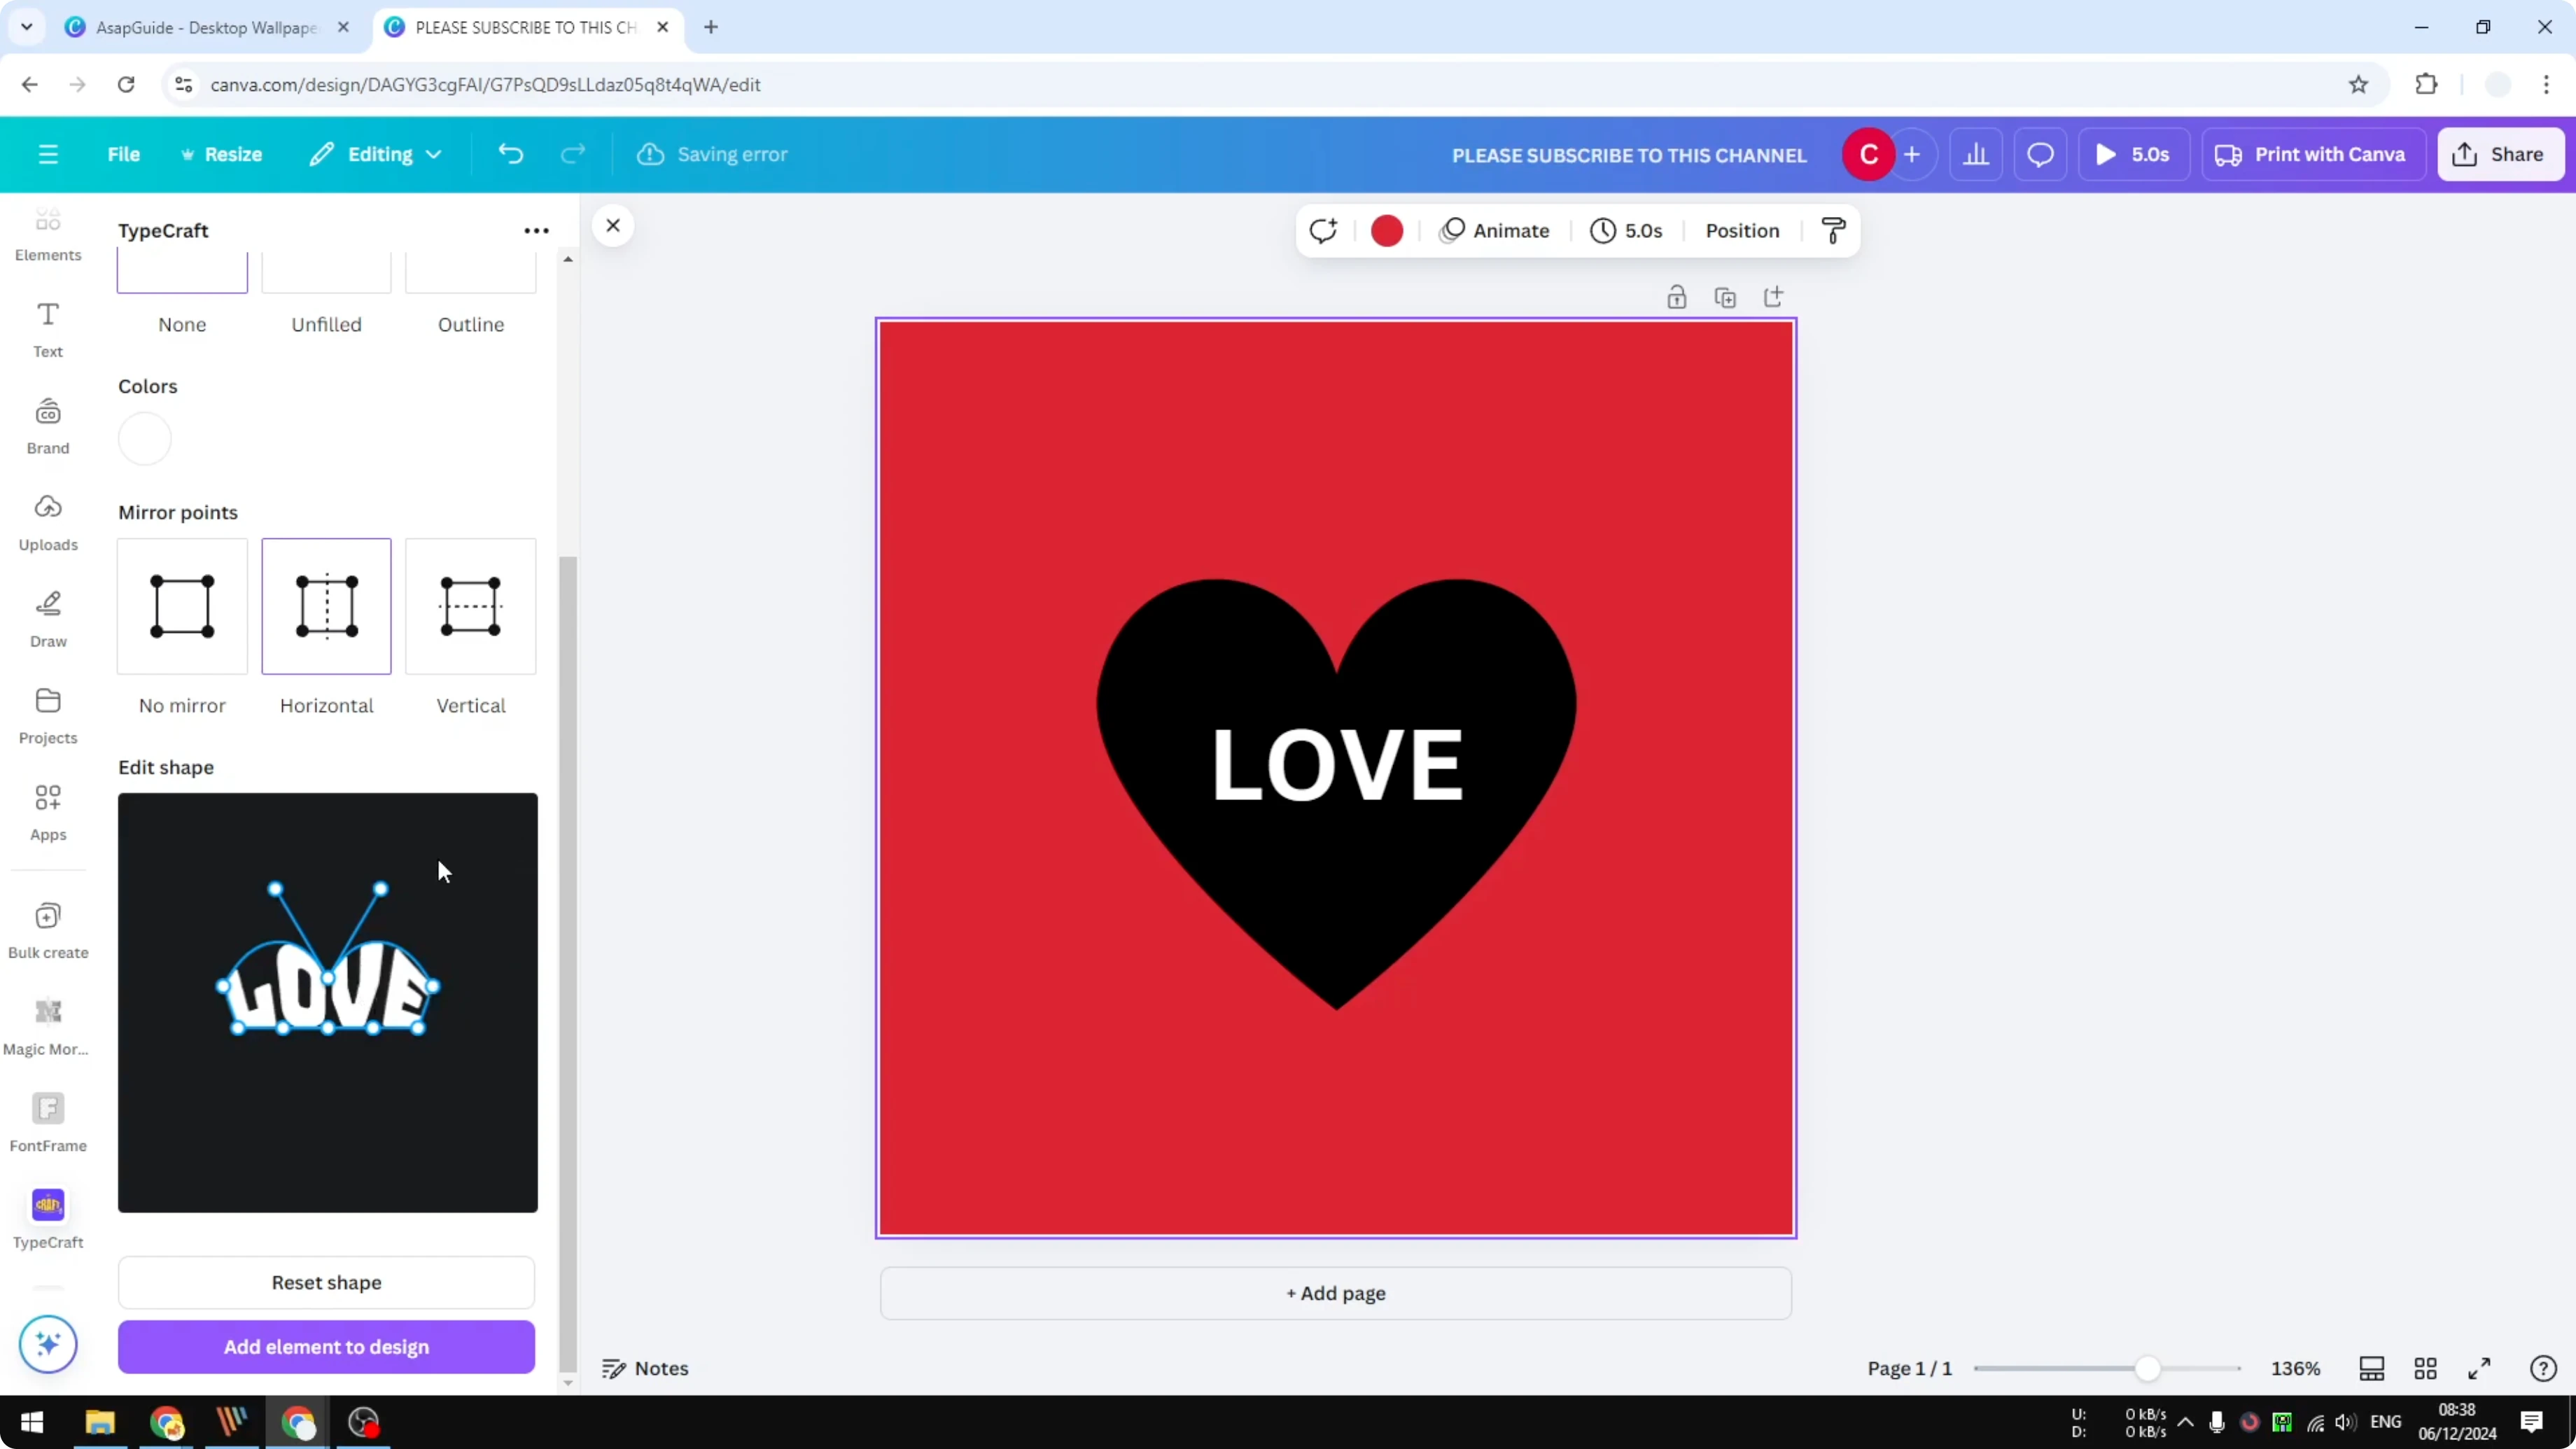This screenshot has height=1449, width=2576.
Task: Duplicate the current page
Action: 1726,296
